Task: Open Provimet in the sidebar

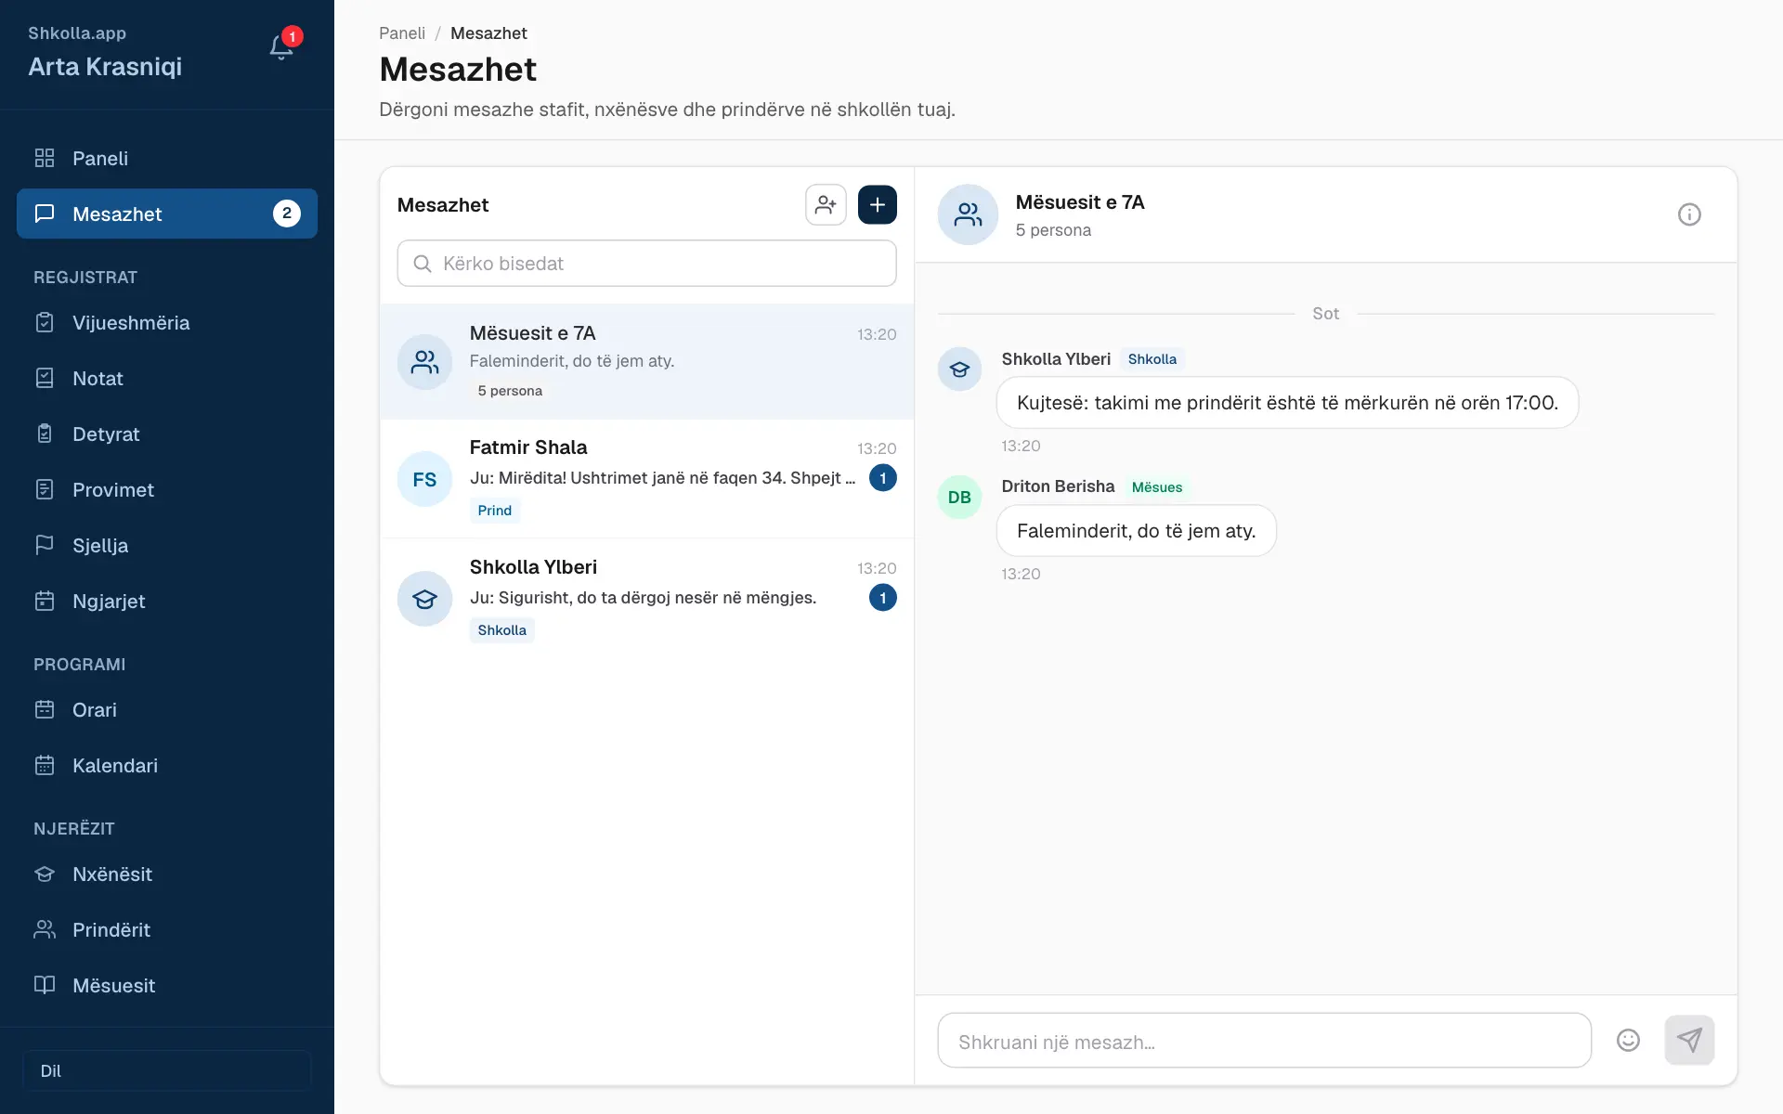Action: (x=167, y=490)
